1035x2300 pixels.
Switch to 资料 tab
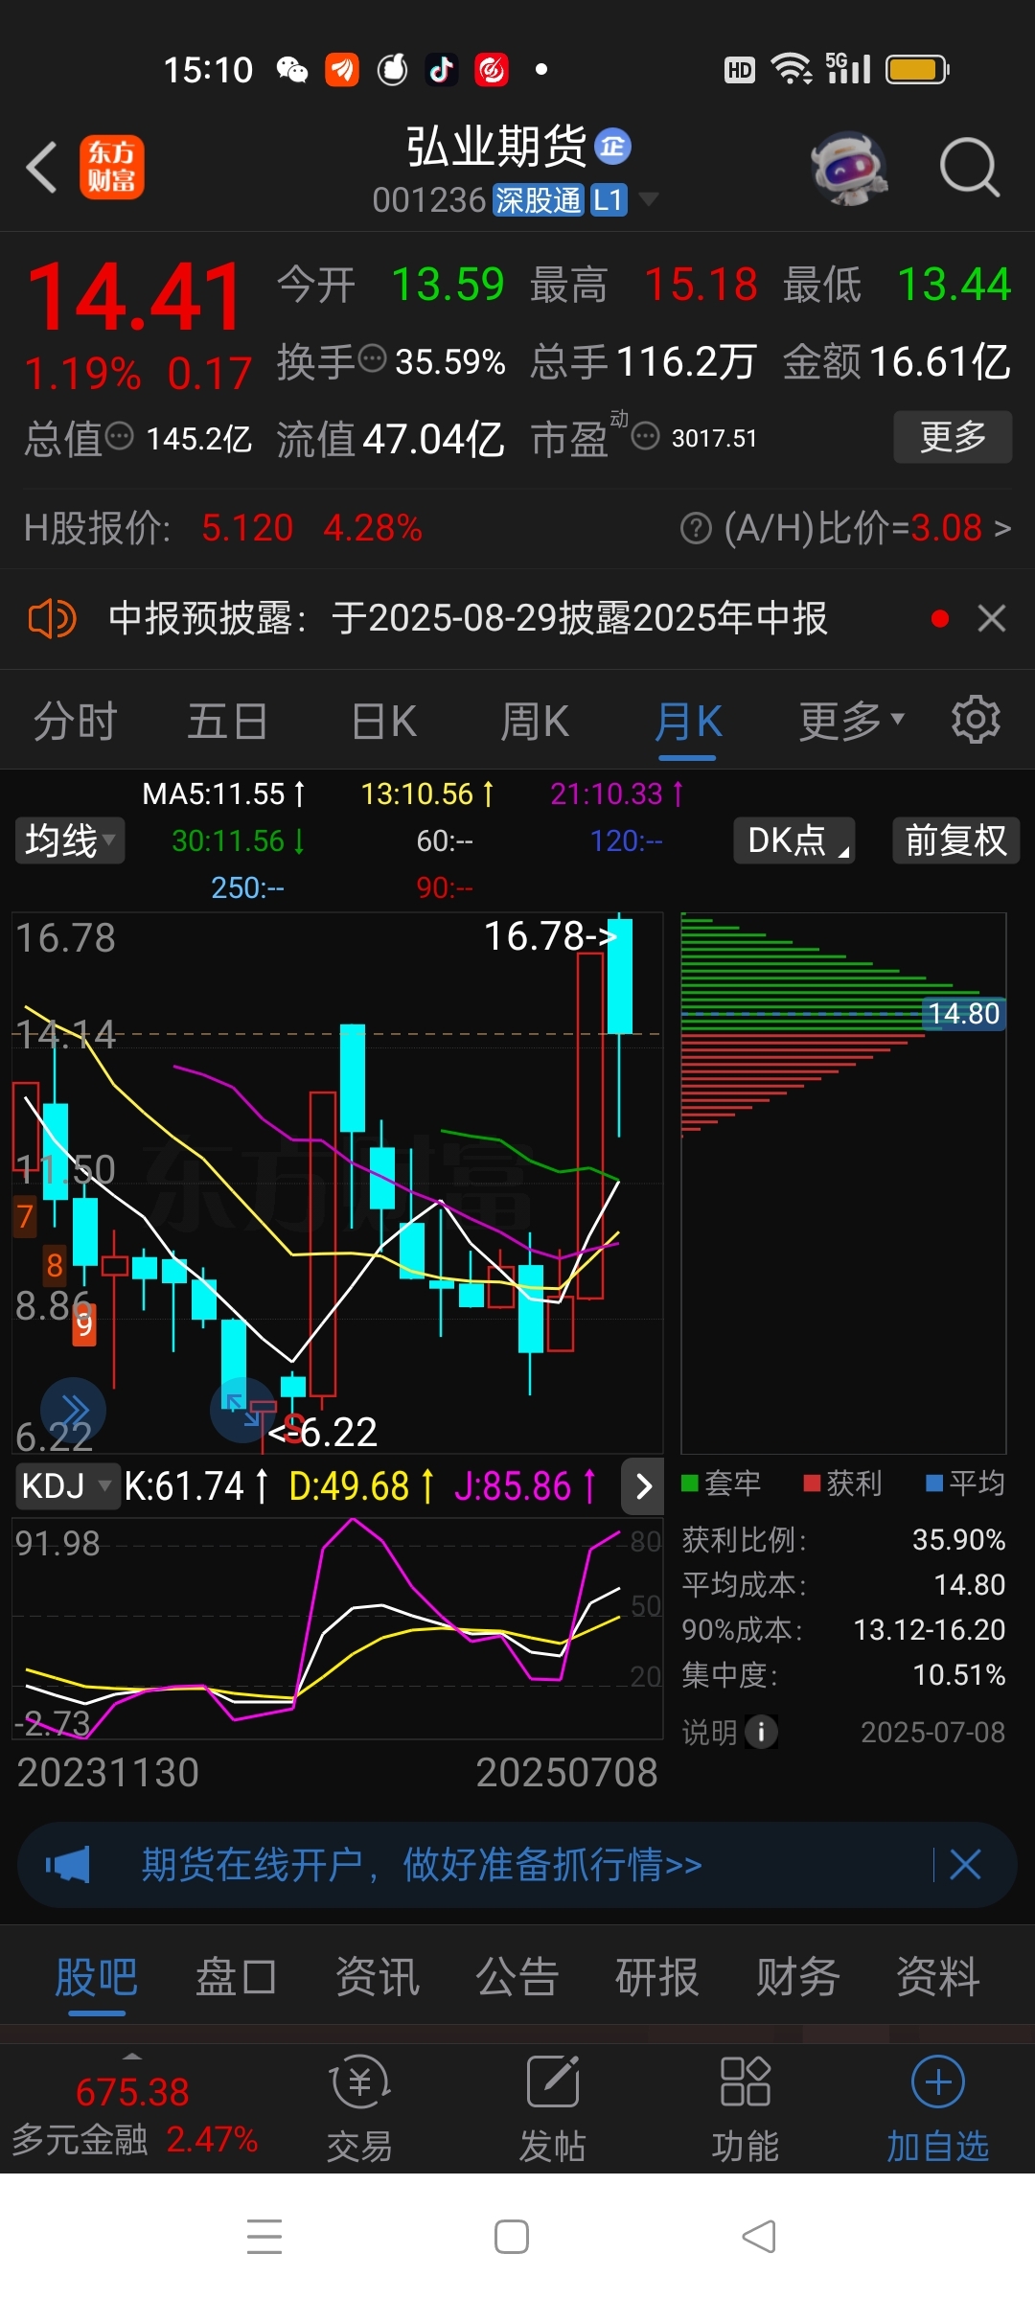(938, 1977)
